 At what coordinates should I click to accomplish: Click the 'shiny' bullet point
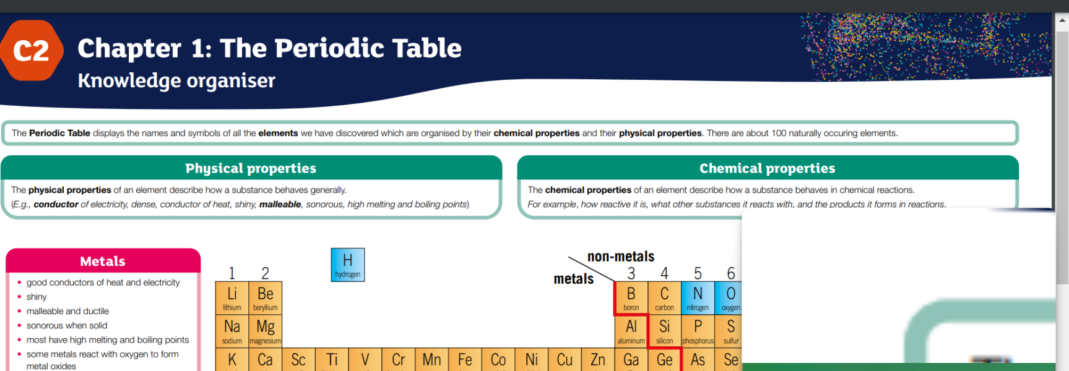[37, 297]
